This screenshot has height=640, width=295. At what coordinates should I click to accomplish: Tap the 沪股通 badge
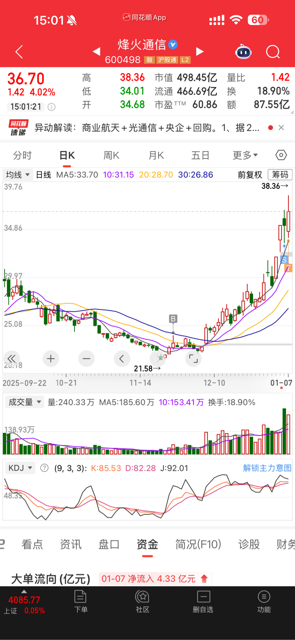167,60
